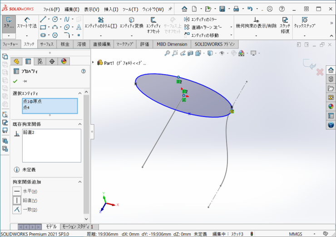The width and height of the screenshot is (336, 237).
Task: Collapse the 拘束関係追加 section
Action: tap(80, 182)
